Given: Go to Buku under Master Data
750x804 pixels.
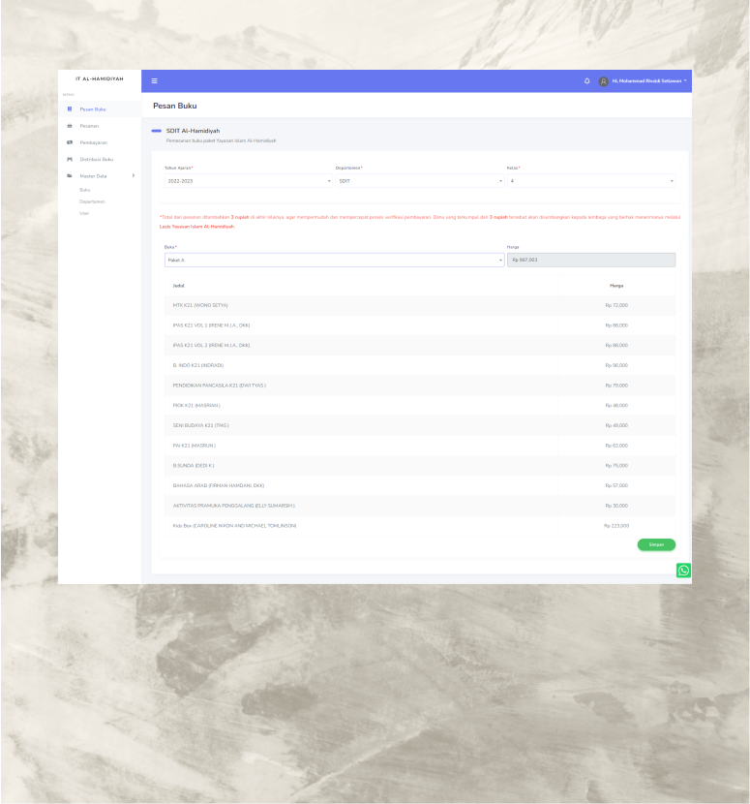Looking at the screenshot, I should coord(84,191).
